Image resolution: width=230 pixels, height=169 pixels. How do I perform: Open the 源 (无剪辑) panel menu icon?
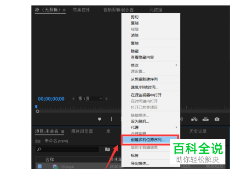click(x=64, y=10)
